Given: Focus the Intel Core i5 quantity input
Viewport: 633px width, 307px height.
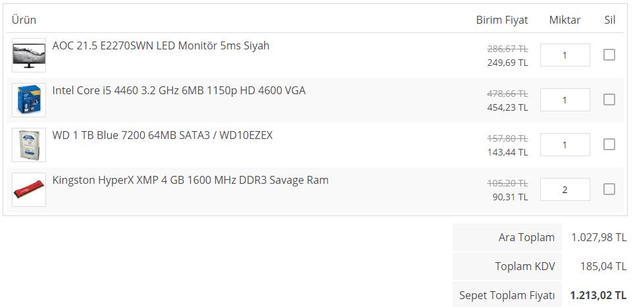Looking at the screenshot, I should (x=565, y=100).
